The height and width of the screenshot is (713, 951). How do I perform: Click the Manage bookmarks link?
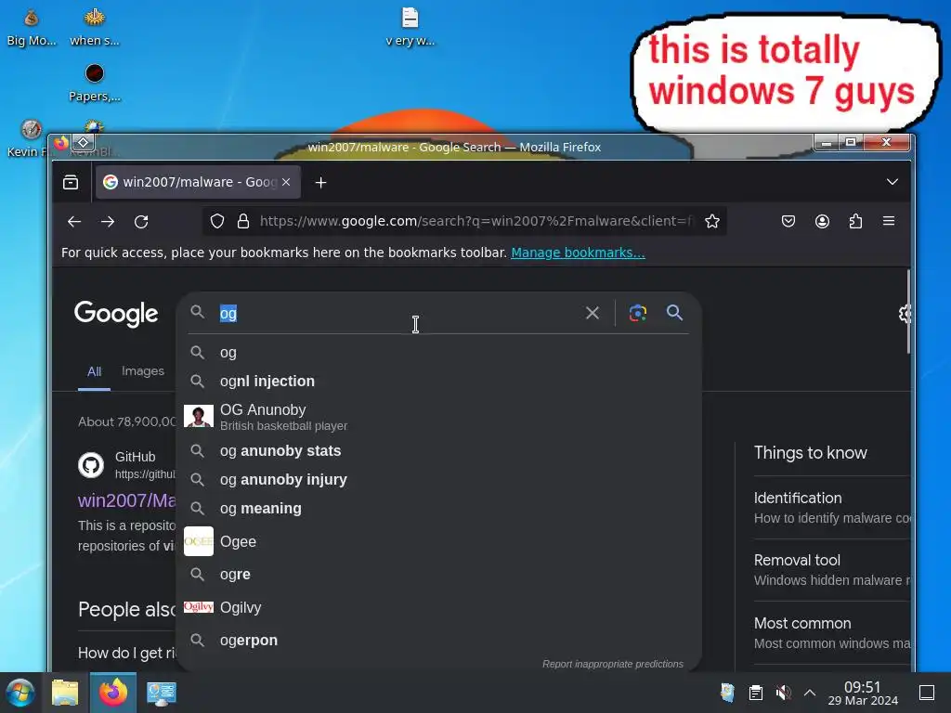[578, 253]
